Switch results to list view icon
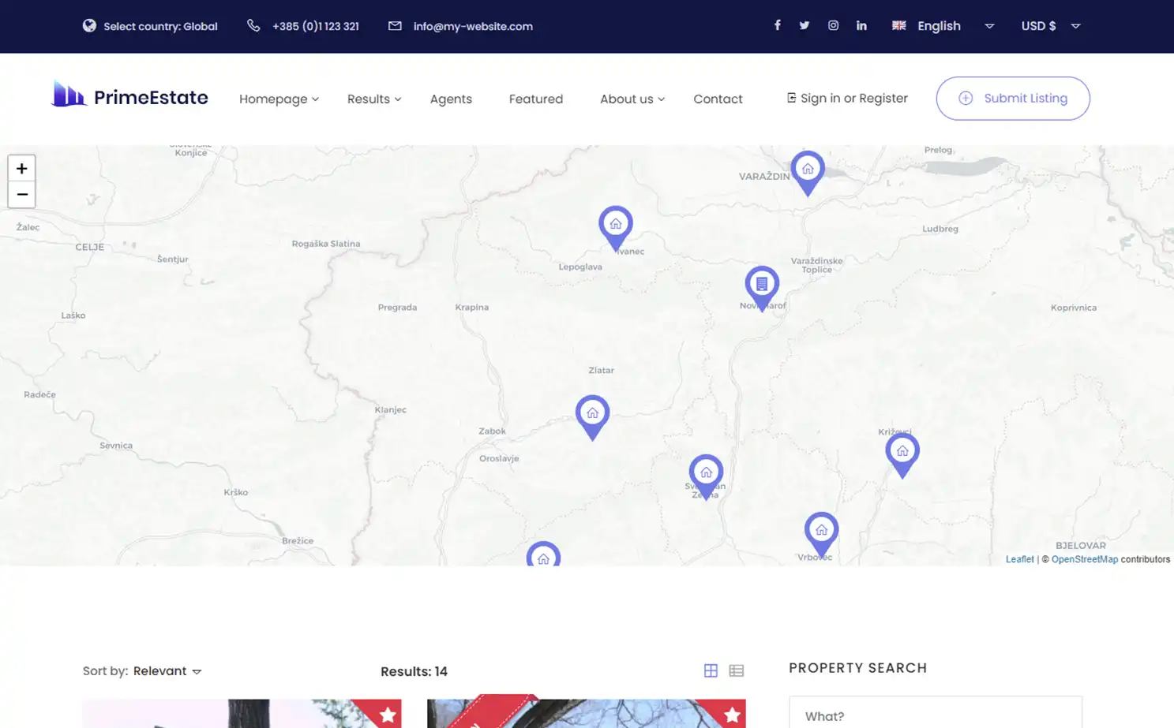 click(736, 670)
